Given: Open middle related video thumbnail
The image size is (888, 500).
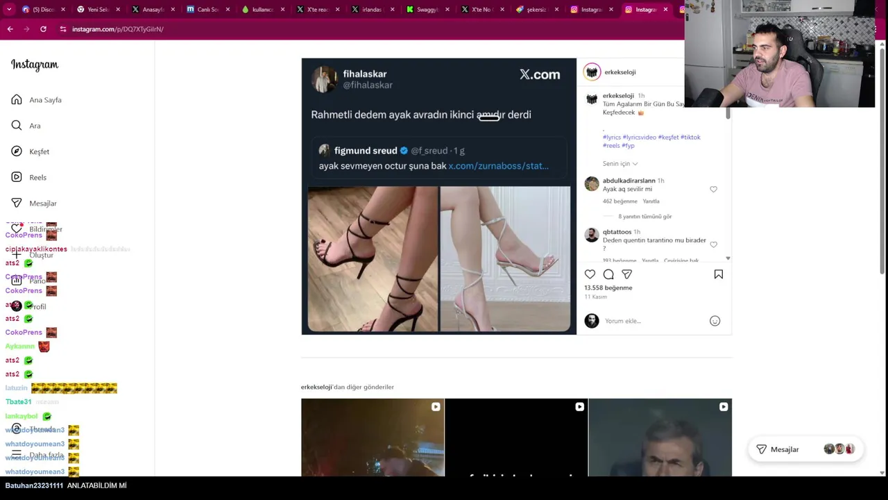Looking at the screenshot, I should point(516,437).
